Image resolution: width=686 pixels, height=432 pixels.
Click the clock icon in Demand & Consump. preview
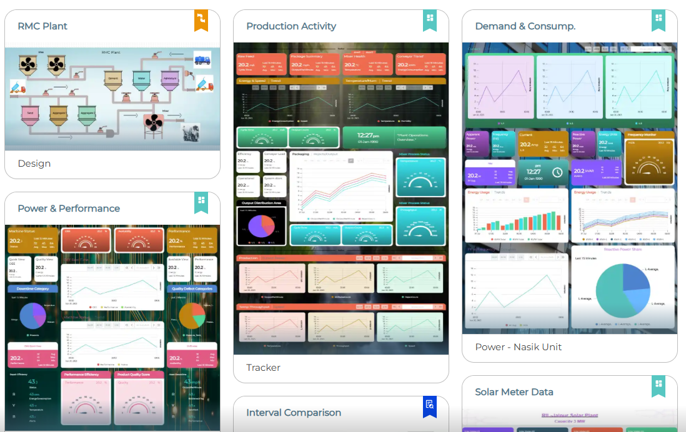[x=557, y=172]
